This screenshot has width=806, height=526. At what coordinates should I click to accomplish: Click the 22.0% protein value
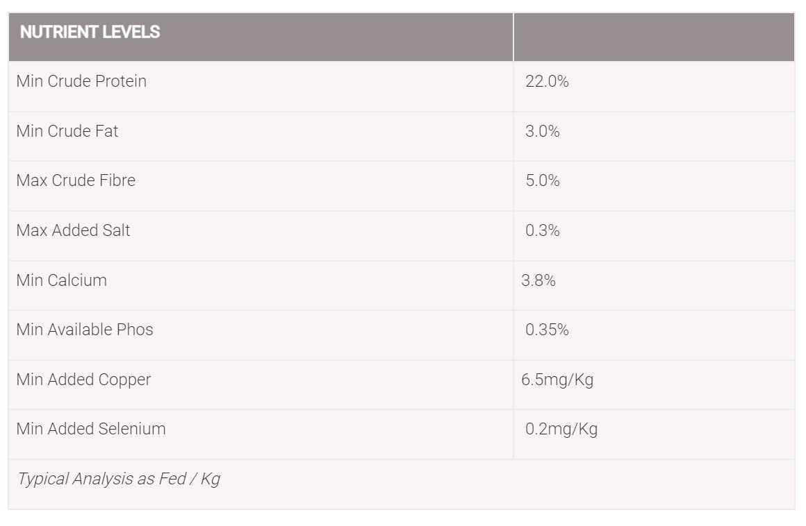click(547, 81)
